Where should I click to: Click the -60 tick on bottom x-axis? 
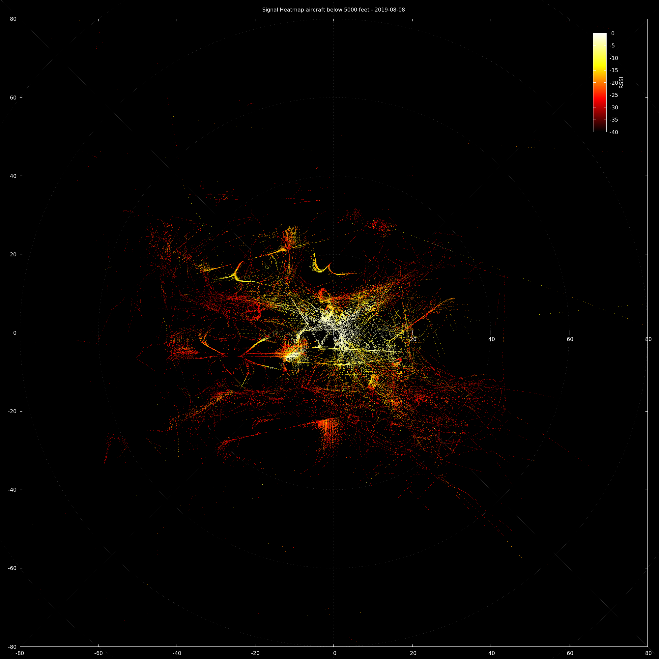click(99, 653)
